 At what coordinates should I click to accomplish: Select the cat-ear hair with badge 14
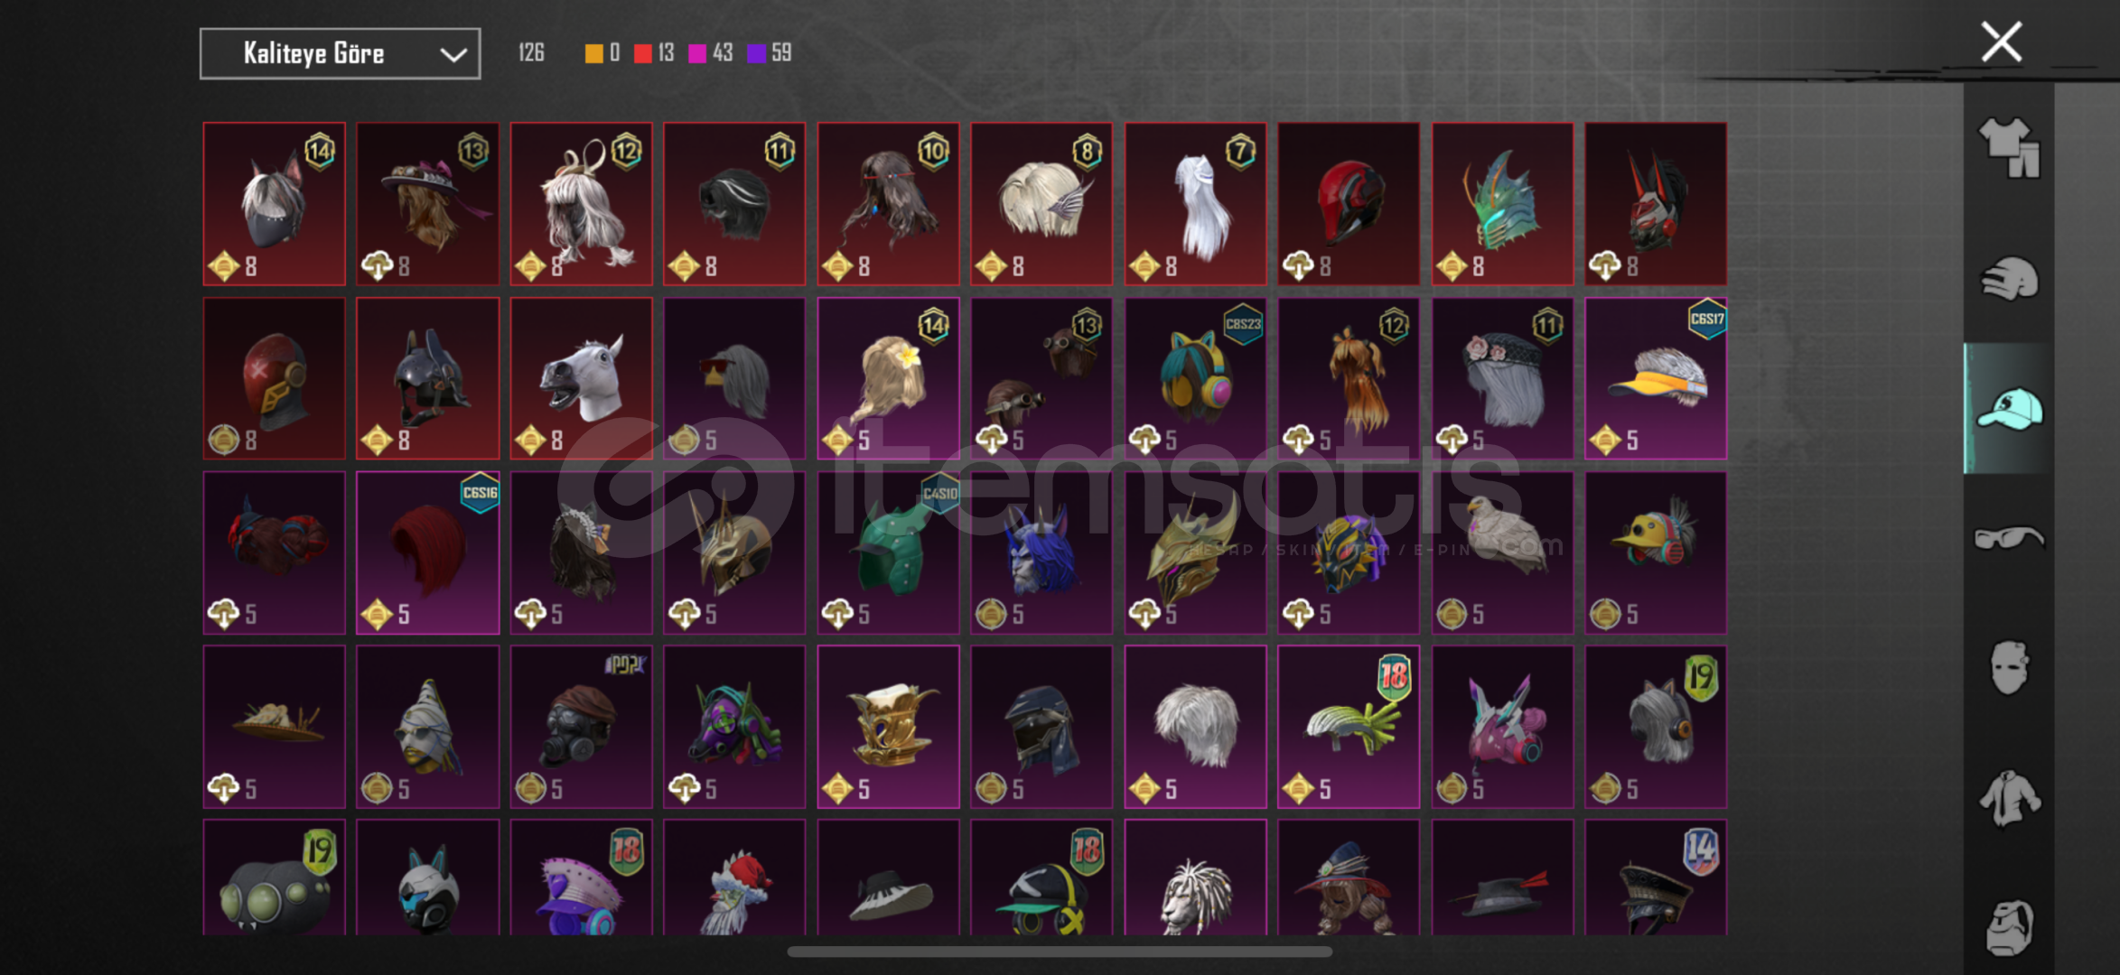[274, 204]
